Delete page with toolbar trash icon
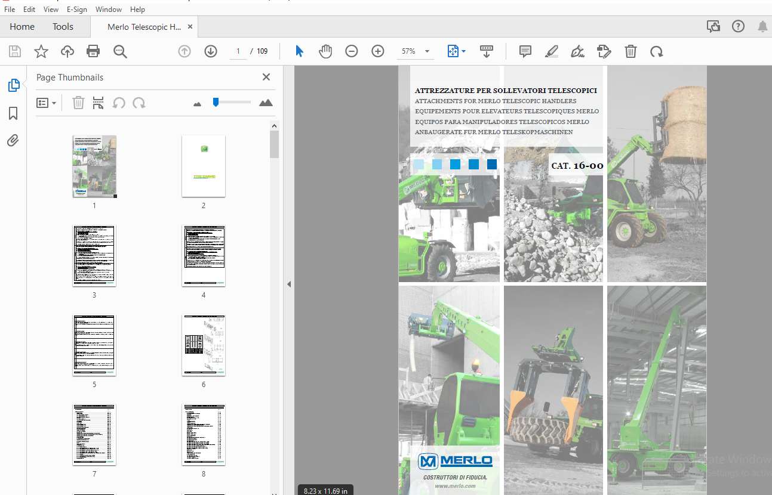772x495 pixels. pyautogui.click(x=630, y=51)
